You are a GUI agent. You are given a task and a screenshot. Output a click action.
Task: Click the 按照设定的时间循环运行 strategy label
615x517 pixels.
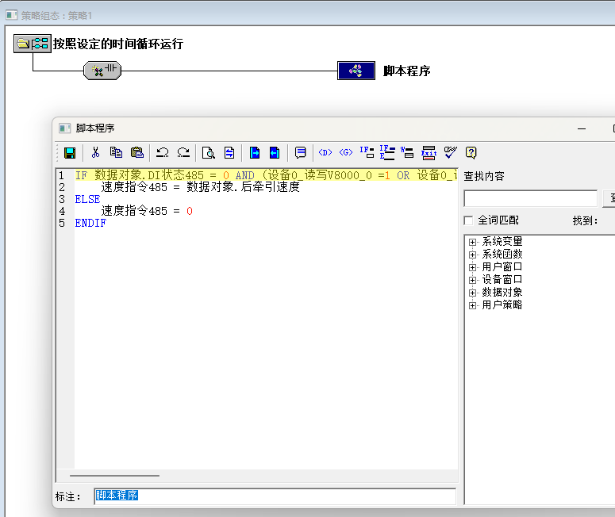(118, 44)
